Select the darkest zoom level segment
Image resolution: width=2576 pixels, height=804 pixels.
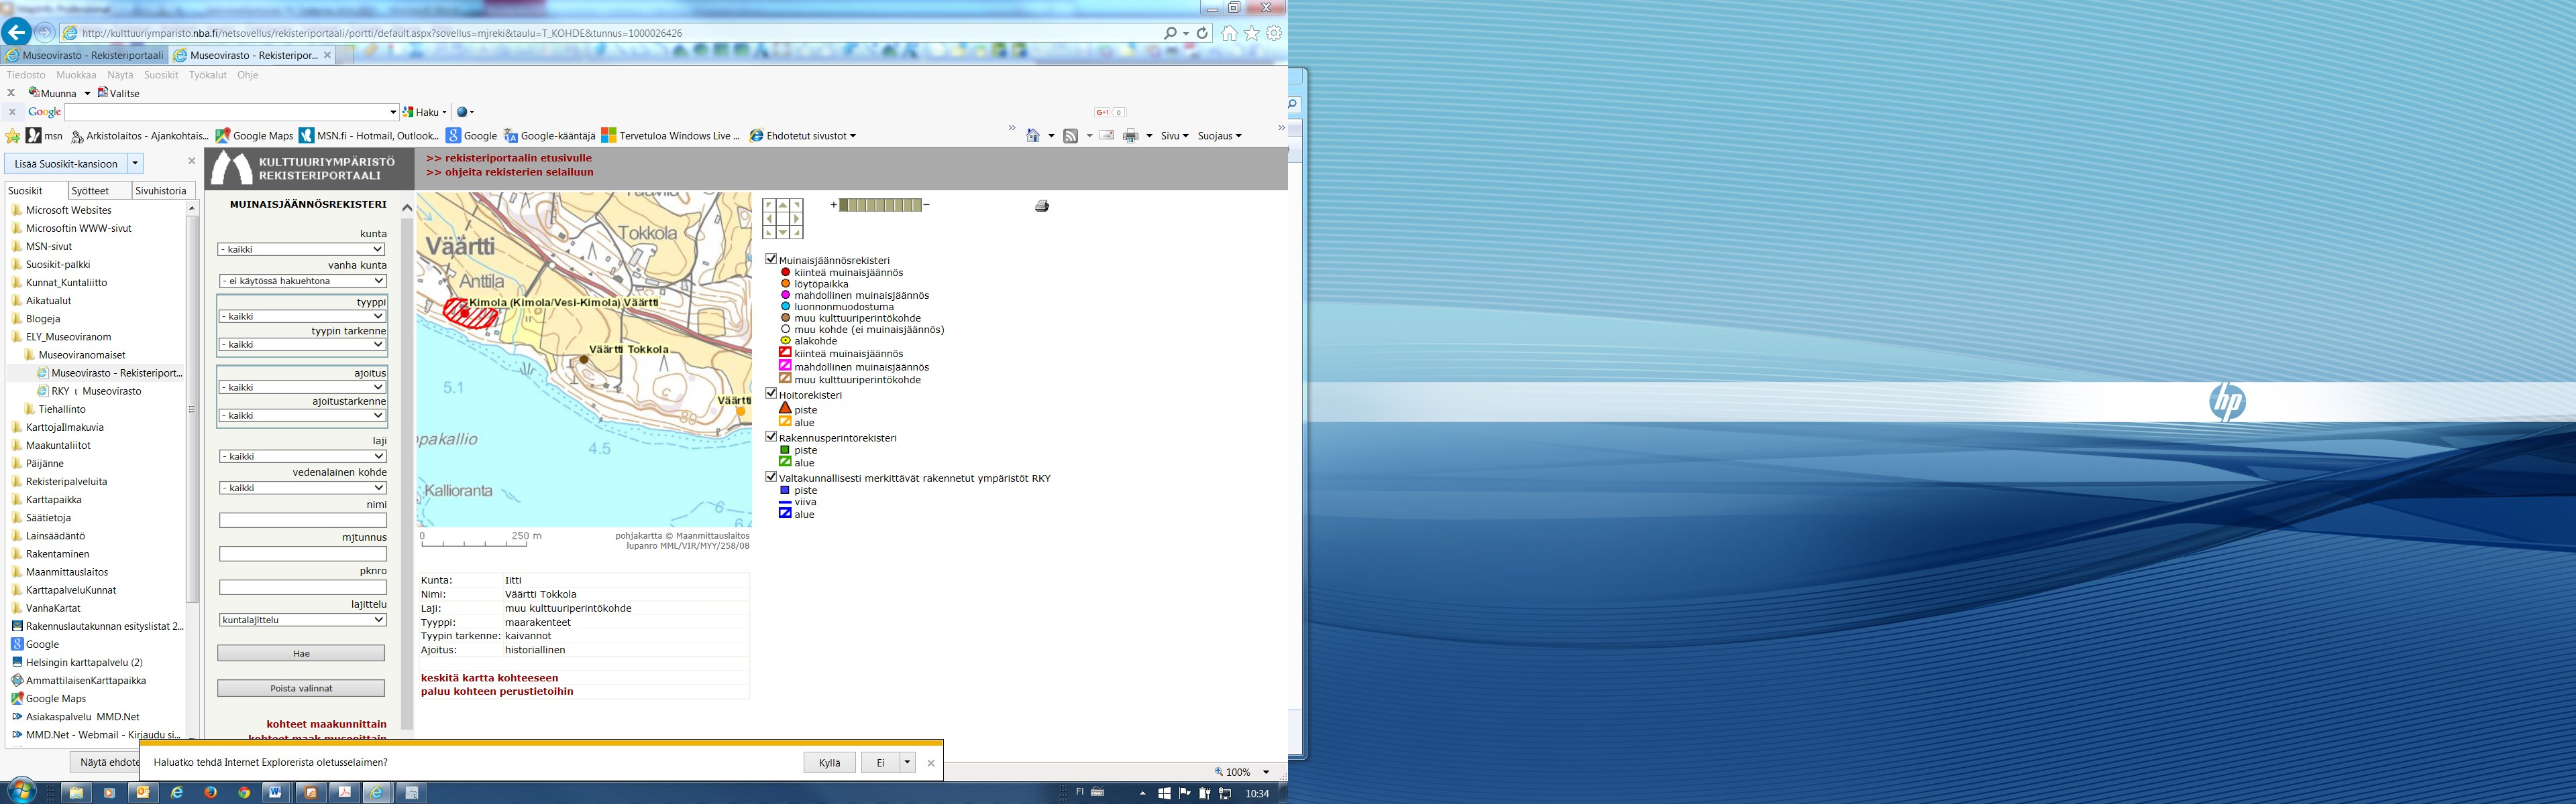click(x=844, y=205)
